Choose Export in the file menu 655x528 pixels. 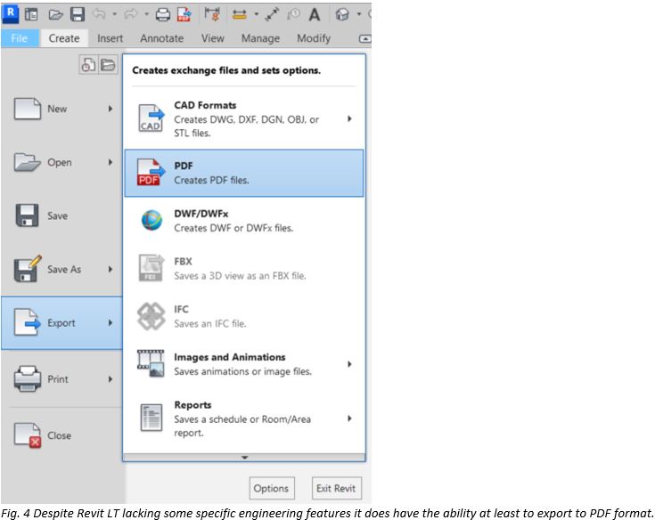[61, 323]
